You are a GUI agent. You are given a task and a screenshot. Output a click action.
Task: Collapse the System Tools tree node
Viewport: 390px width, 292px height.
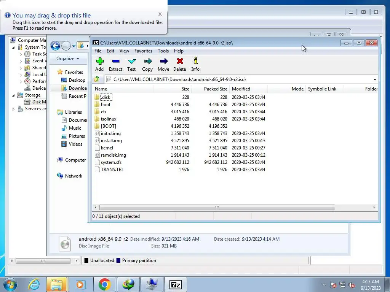(14, 47)
